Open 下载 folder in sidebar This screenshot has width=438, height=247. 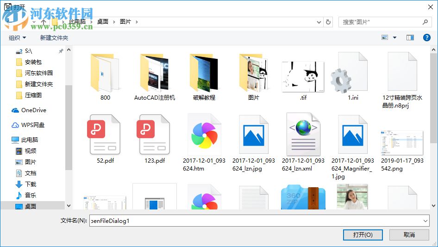coord(26,184)
